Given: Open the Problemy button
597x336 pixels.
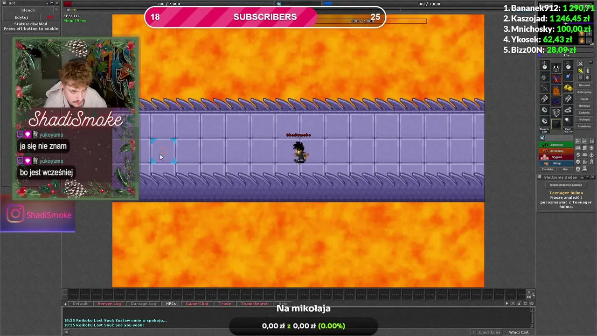Looking at the screenshot, I should [584, 126].
